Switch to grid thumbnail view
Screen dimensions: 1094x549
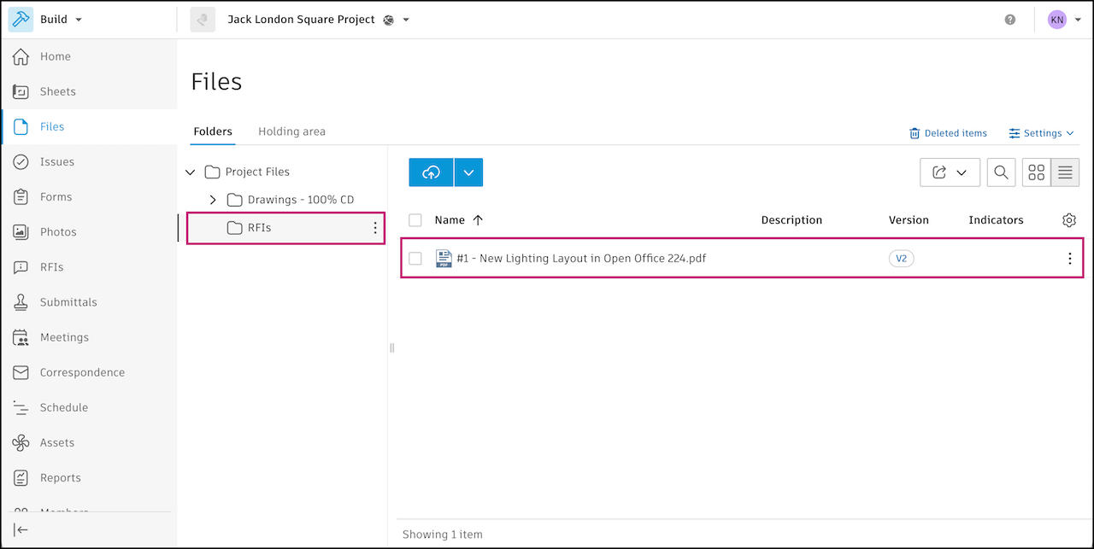pyautogui.click(x=1037, y=172)
